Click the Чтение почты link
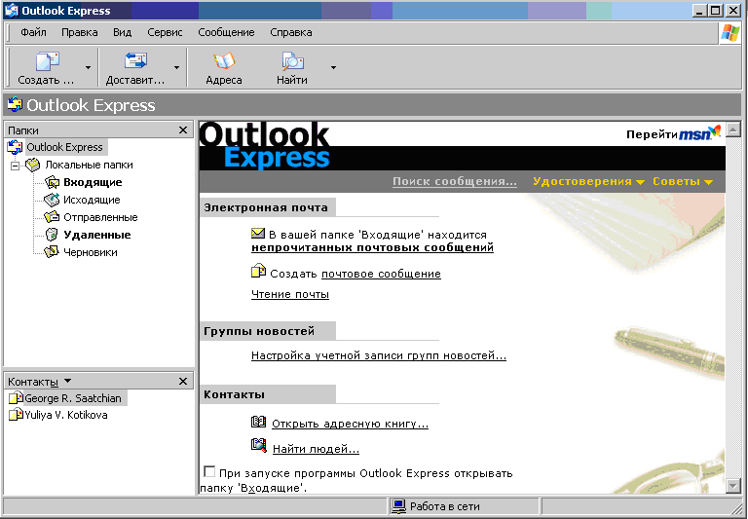 click(290, 294)
